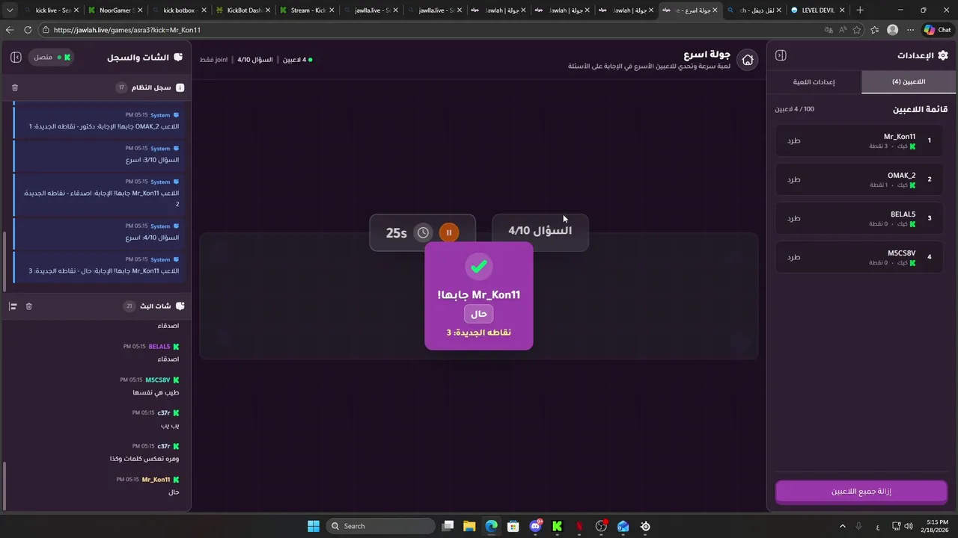Click the السؤال 4/10 question counter box
The height and width of the screenshot is (538, 958).
[x=540, y=231]
